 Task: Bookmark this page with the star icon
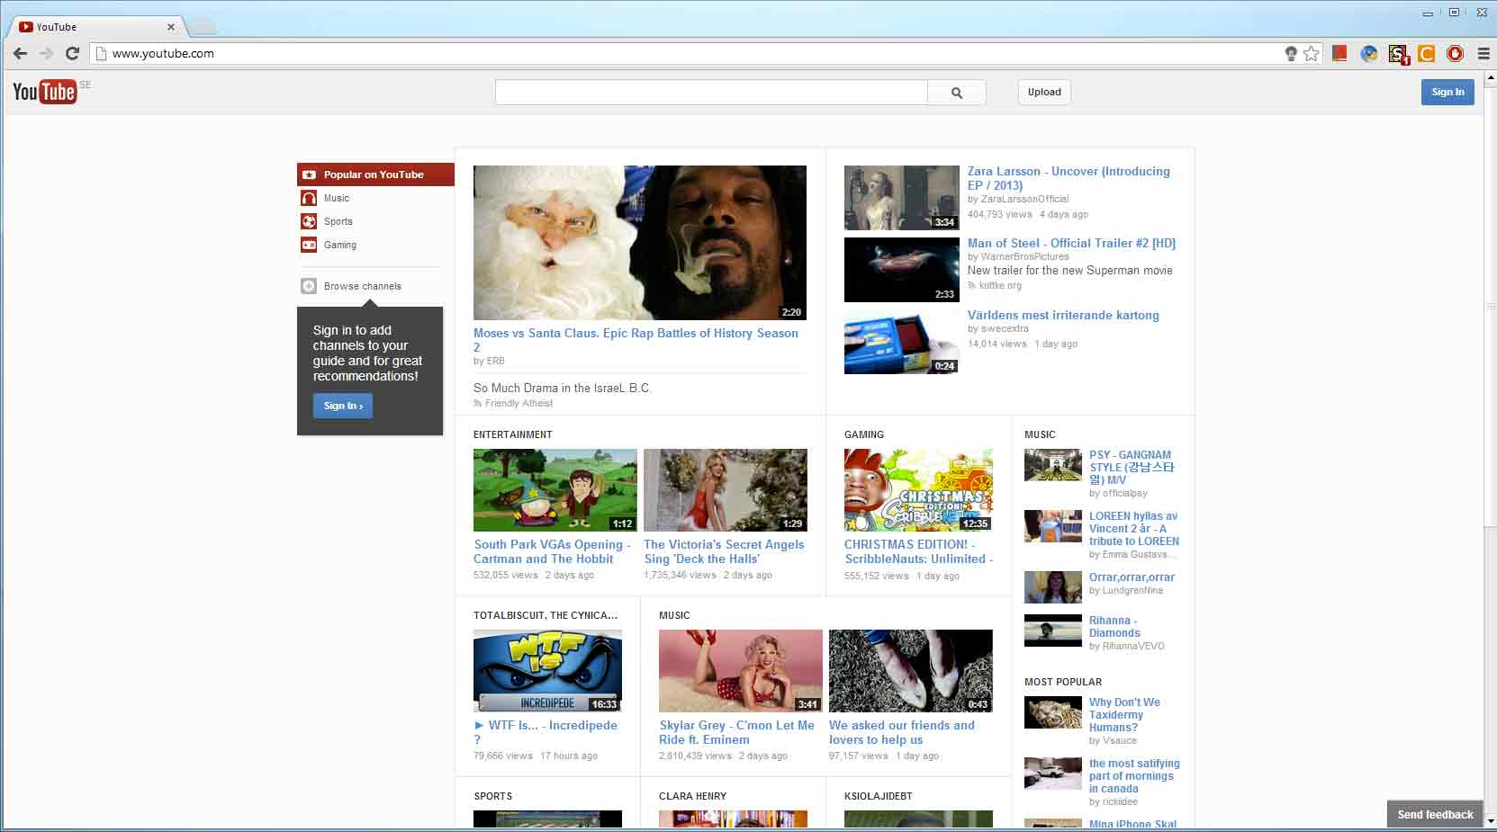coord(1312,54)
